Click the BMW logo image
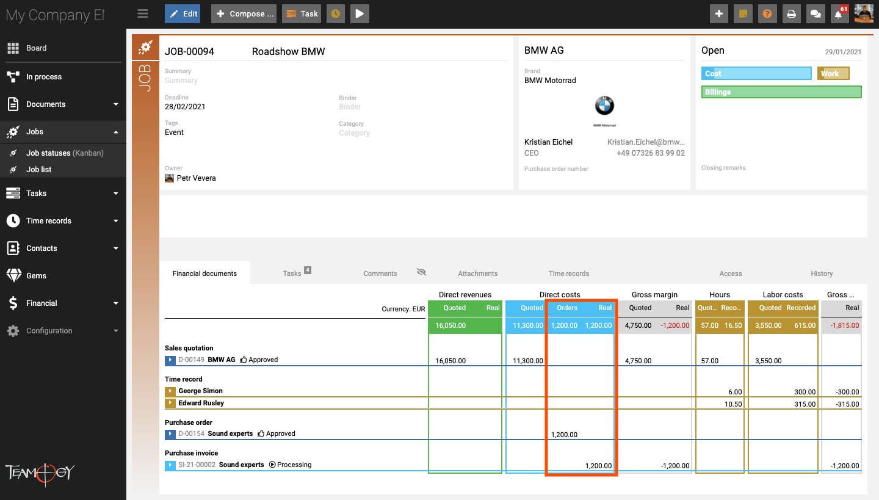Image resolution: width=879 pixels, height=500 pixels. [604, 106]
